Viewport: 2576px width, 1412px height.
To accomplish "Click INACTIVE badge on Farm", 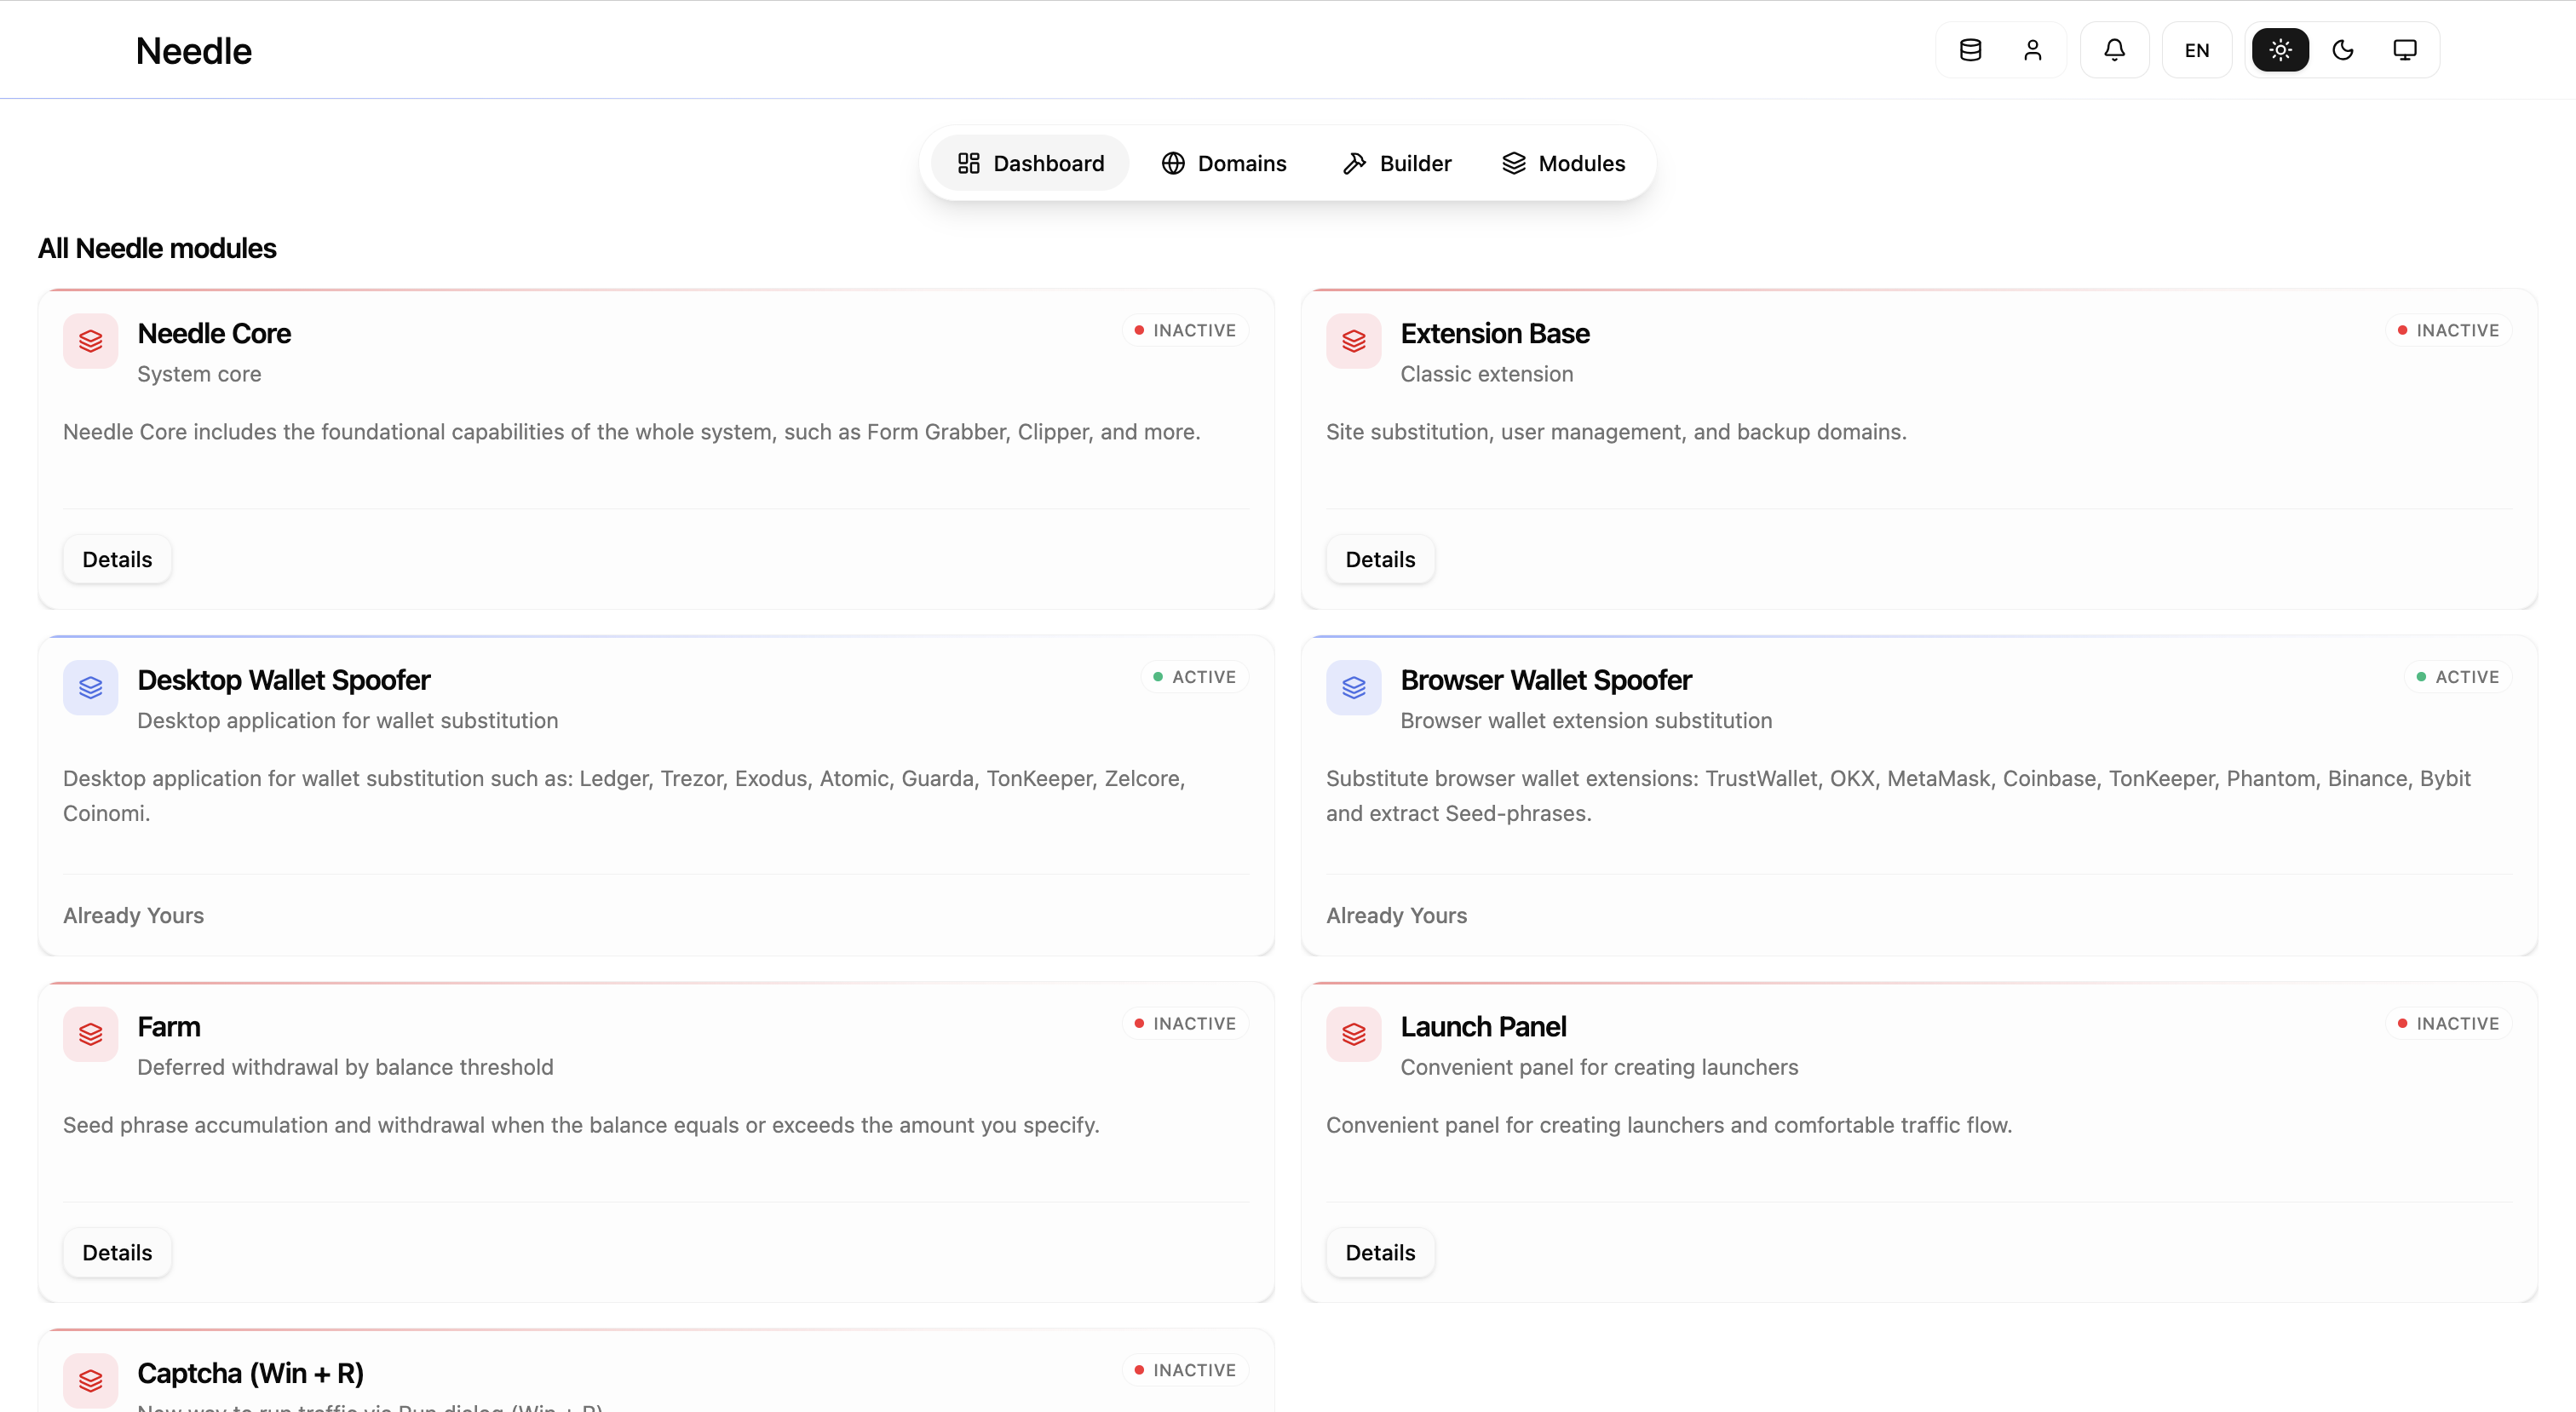I will [1185, 1023].
